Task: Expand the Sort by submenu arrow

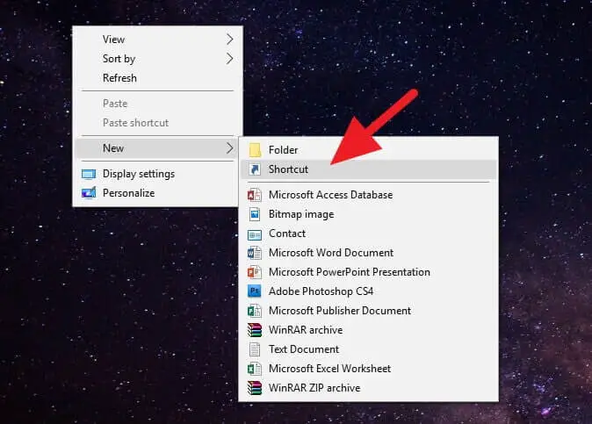Action: pos(229,59)
